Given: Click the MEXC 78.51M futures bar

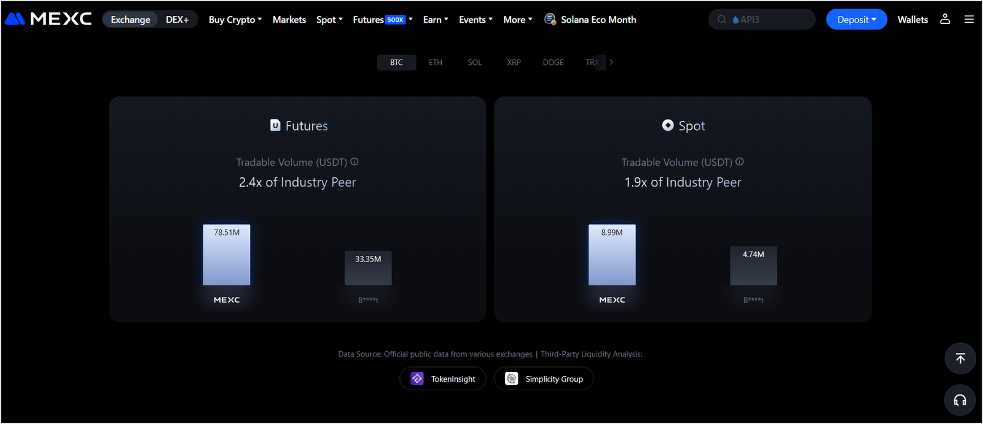Looking at the screenshot, I should click(227, 255).
